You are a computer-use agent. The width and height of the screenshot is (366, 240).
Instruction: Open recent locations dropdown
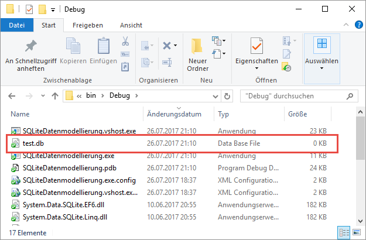pyautogui.click(x=43, y=95)
